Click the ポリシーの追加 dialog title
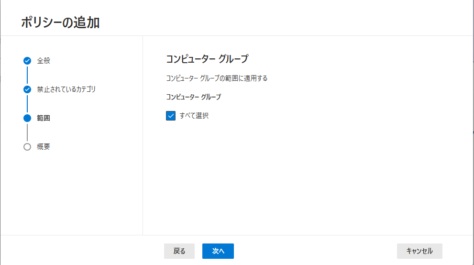 [x=60, y=22]
